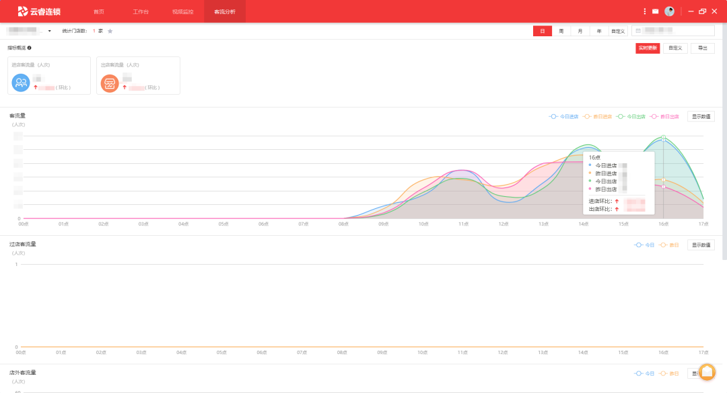This screenshot has width=727, height=393.
Task: Toggle the 今日进店 legend series
Action: (564, 116)
